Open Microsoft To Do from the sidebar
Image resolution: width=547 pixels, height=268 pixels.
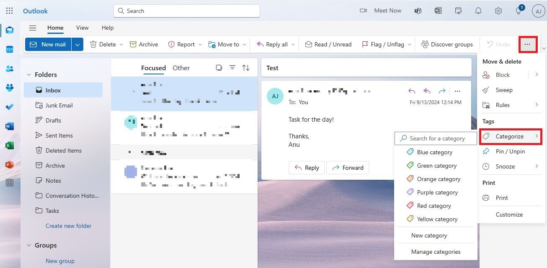pyautogui.click(x=10, y=107)
